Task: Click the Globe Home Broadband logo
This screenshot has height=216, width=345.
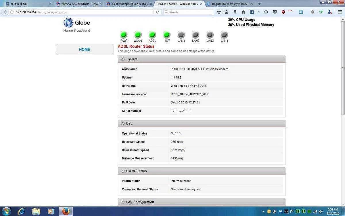Action: coord(77,25)
